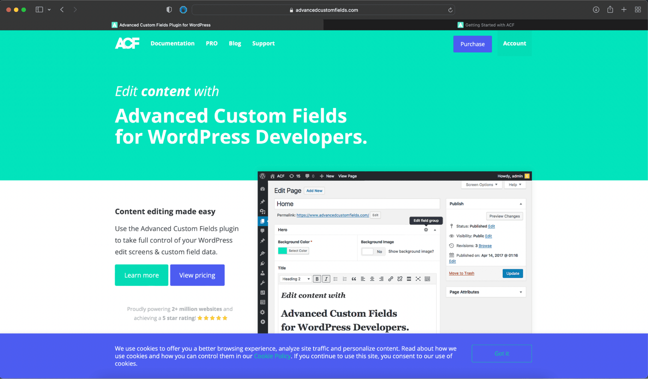Collapse the Publish panel
Image resolution: width=648 pixels, height=379 pixels.
[521, 204]
